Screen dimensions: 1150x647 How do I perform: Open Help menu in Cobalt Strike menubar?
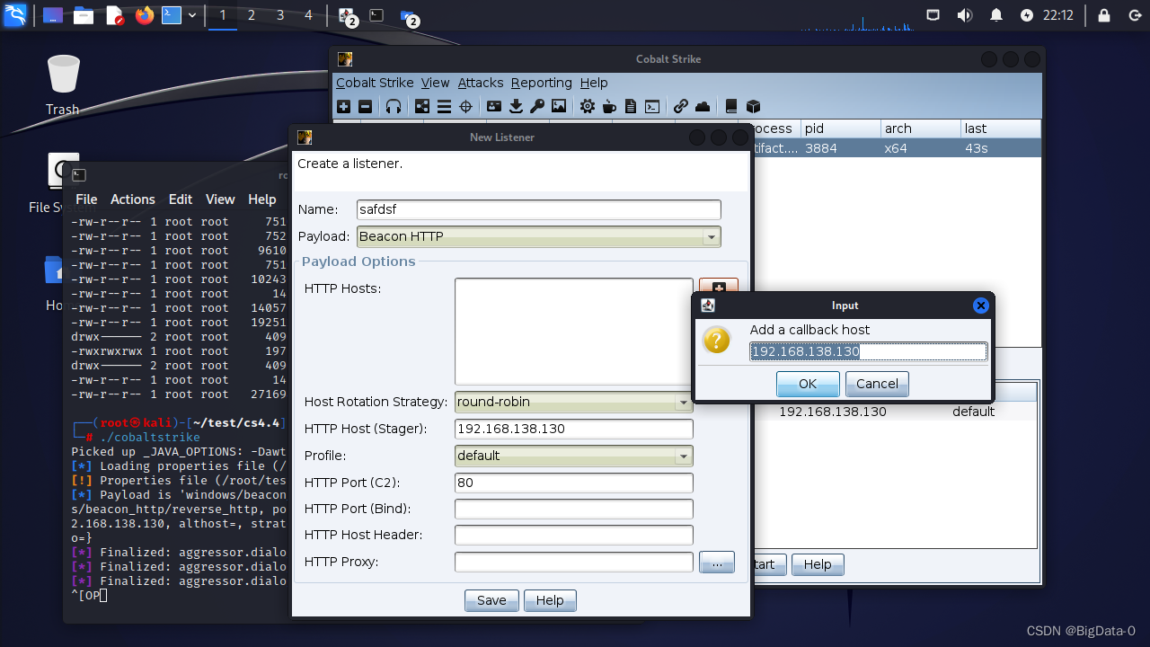(x=594, y=83)
